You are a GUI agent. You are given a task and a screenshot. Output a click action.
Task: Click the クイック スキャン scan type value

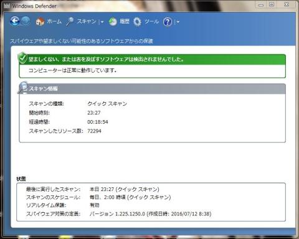107,103
